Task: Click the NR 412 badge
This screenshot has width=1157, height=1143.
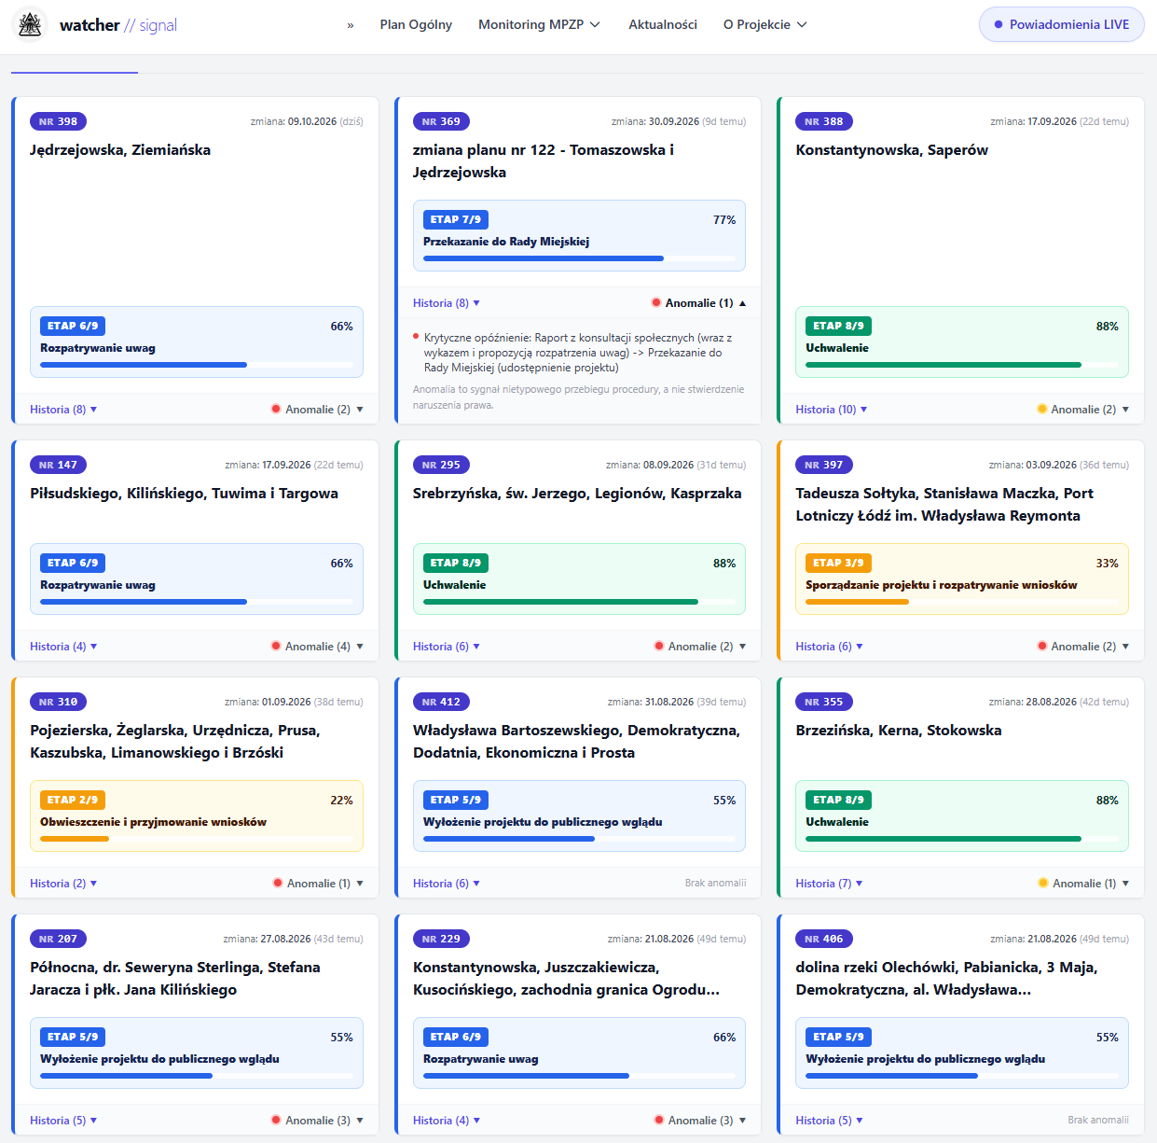Action: click(x=441, y=702)
